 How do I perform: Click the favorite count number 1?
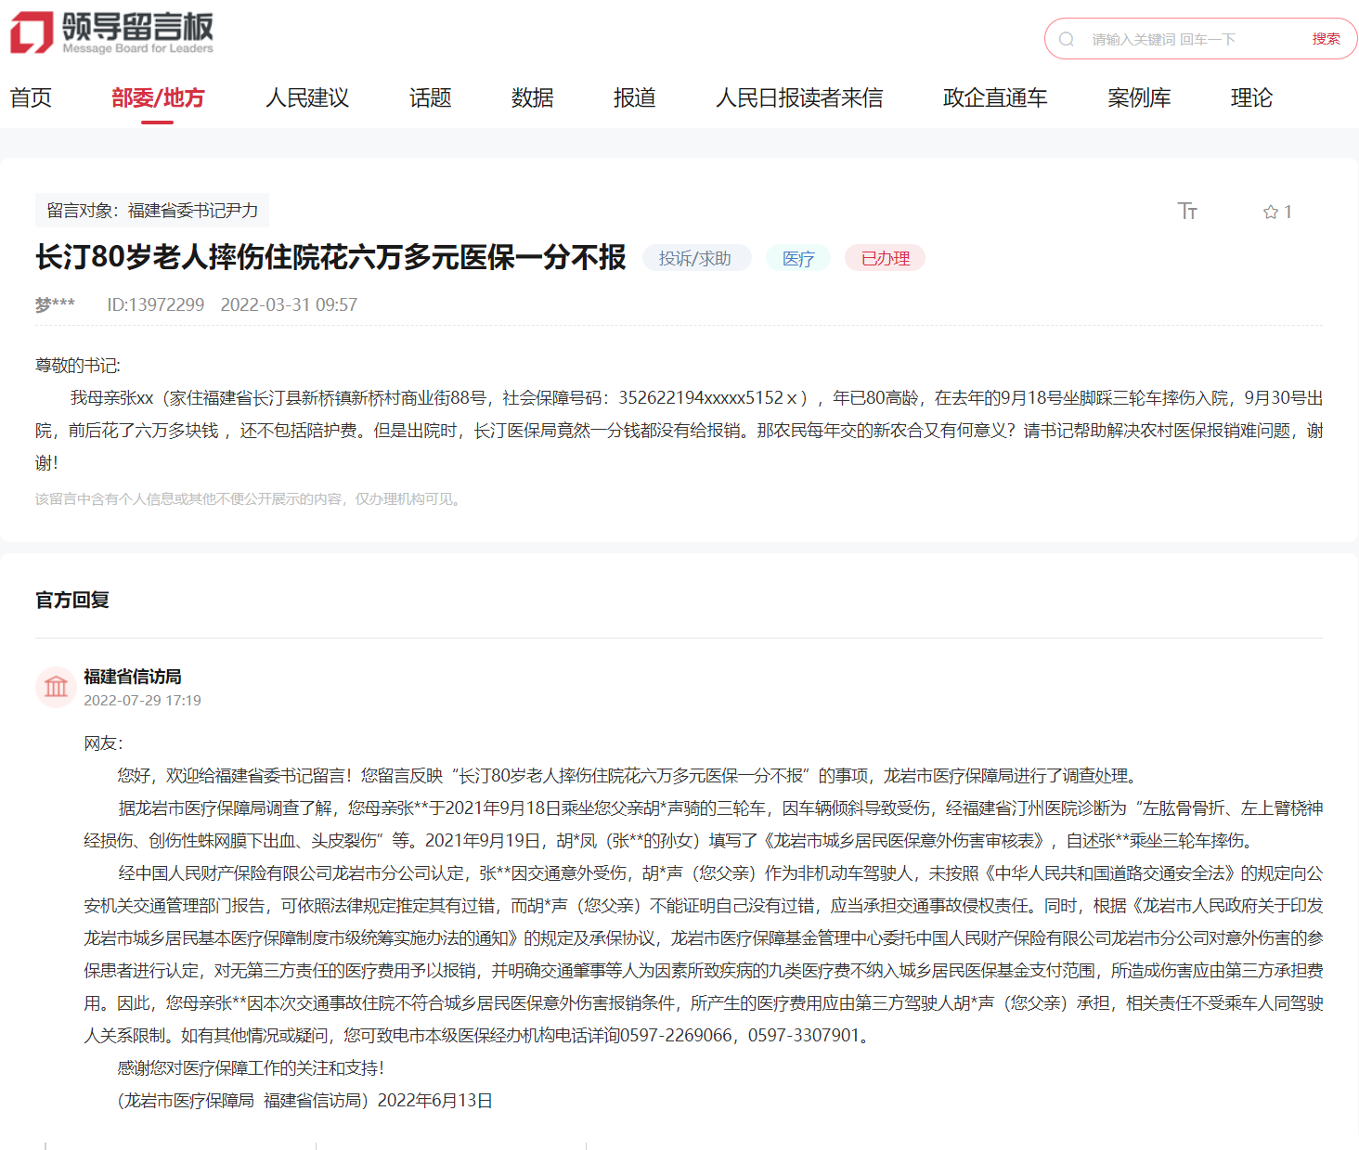(x=1288, y=212)
